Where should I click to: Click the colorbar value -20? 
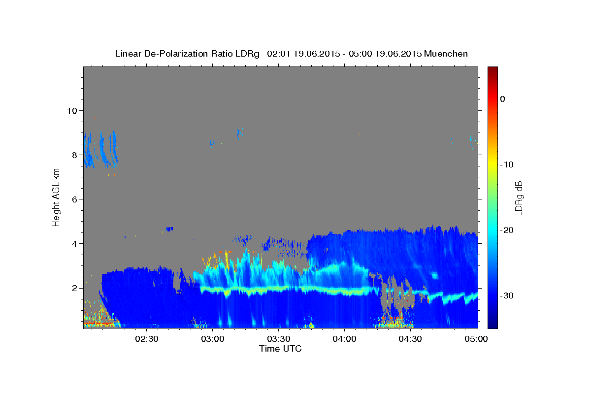coord(507,230)
